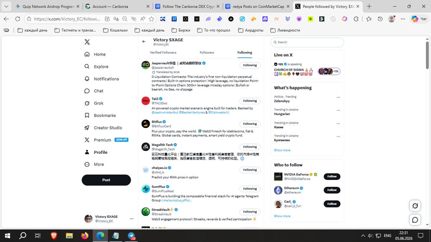Open more options for Hungarian trend
Viewport: 431px width, 242px height.
[x=338, y=110]
